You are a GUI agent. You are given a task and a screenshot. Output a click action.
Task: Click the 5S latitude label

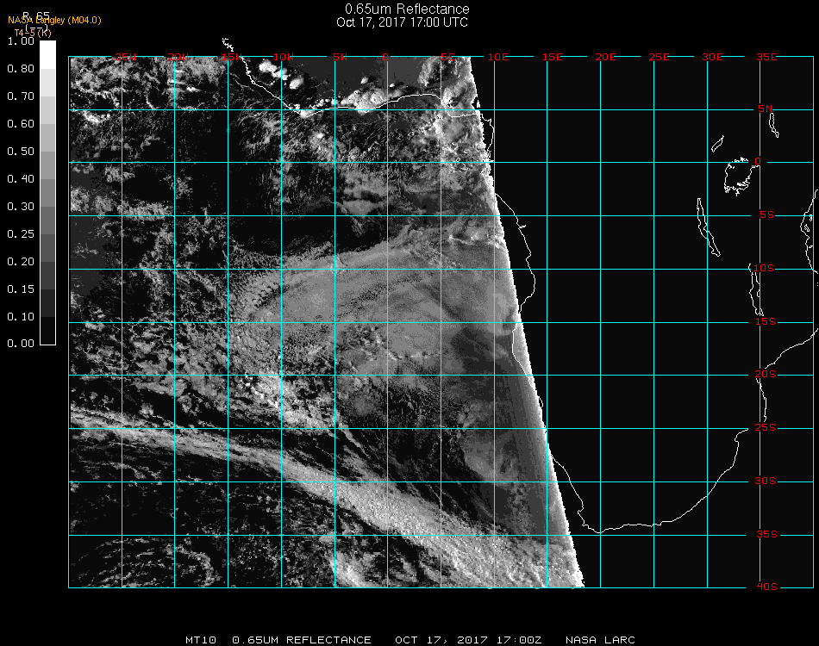point(766,215)
